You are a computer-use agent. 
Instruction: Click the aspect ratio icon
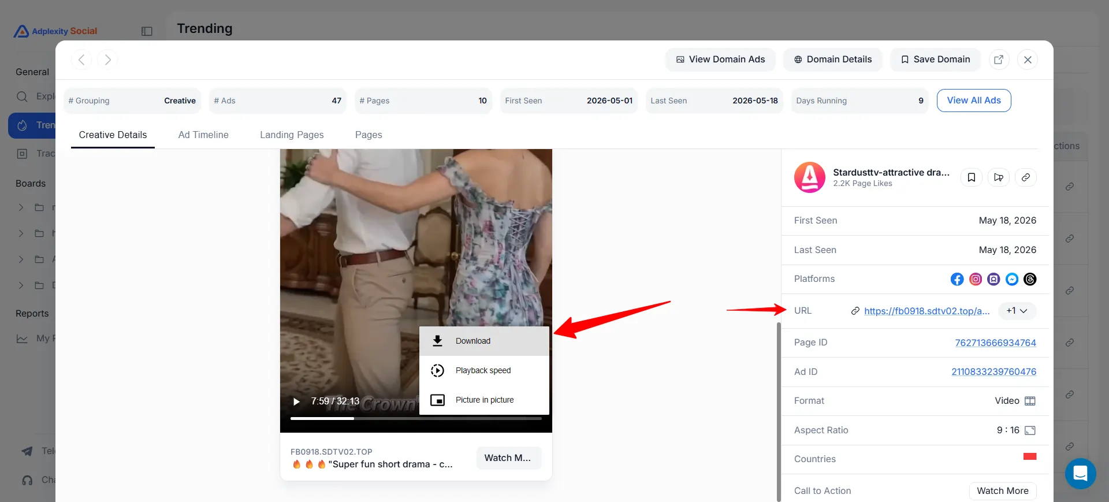(x=1030, y=430)
